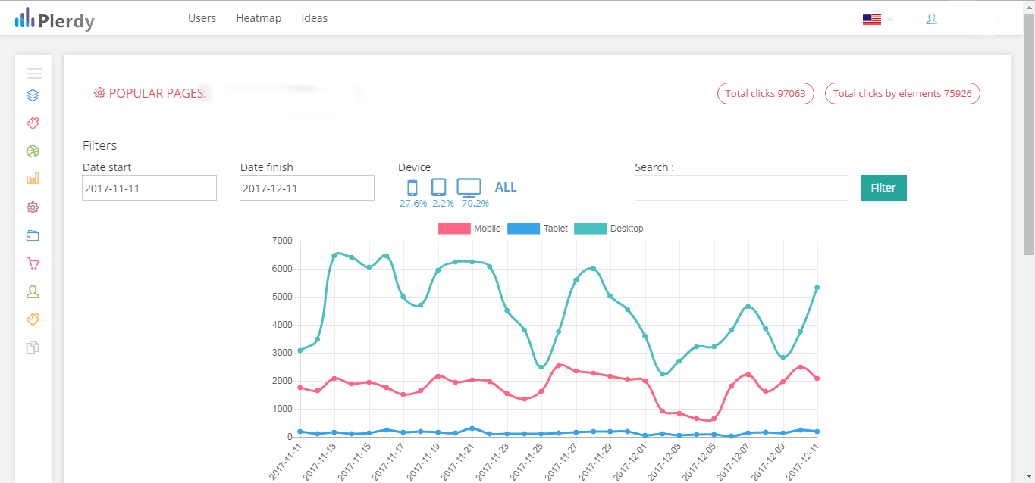Click into the Search input field
The image size is (1035, 483).
pos(741,188)
